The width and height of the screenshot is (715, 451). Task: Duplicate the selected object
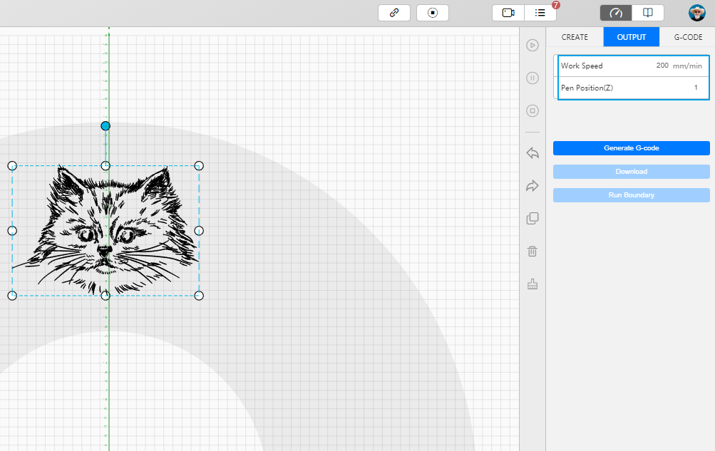pyautogui.click(x=532, y=219)
